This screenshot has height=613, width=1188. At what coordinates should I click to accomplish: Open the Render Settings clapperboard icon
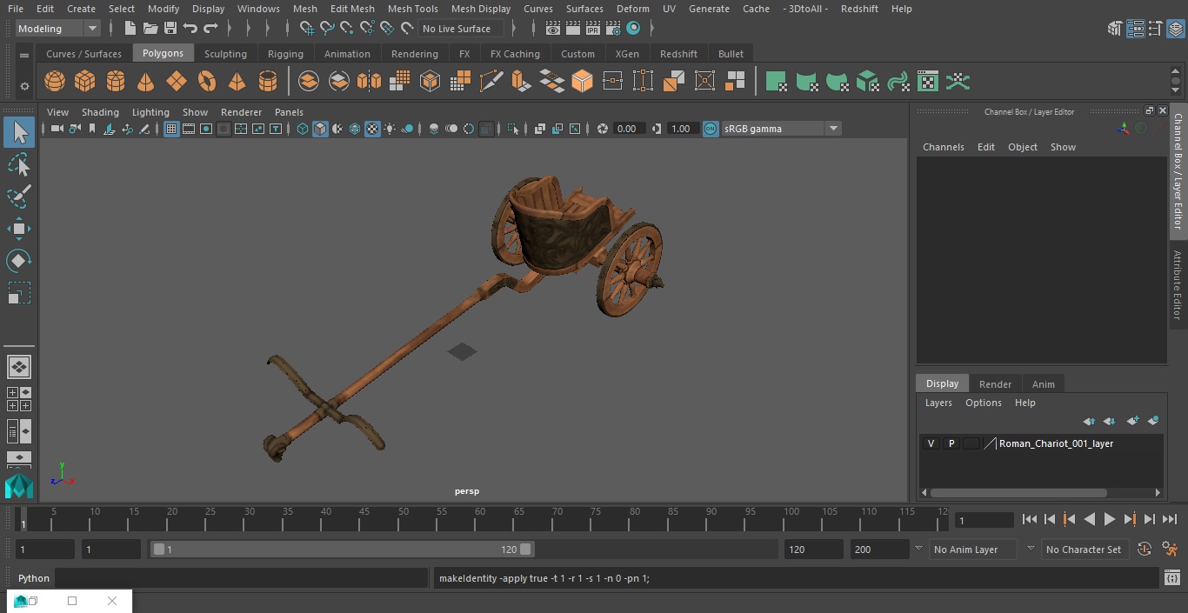pyautogui.click(x=613, y=29)
